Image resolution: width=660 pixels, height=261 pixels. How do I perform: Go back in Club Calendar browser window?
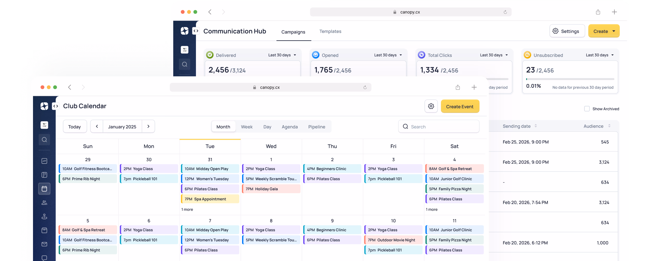[70, 87]
